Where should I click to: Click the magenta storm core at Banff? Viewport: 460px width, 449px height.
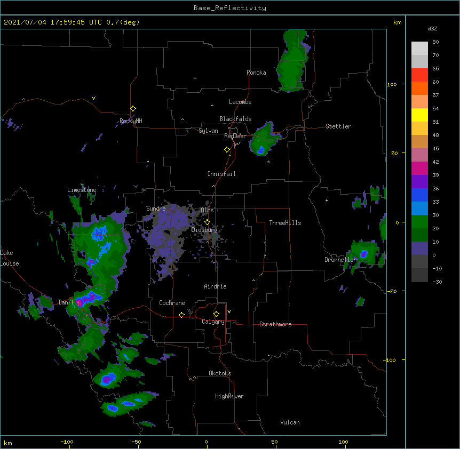[x=78, y=302]
